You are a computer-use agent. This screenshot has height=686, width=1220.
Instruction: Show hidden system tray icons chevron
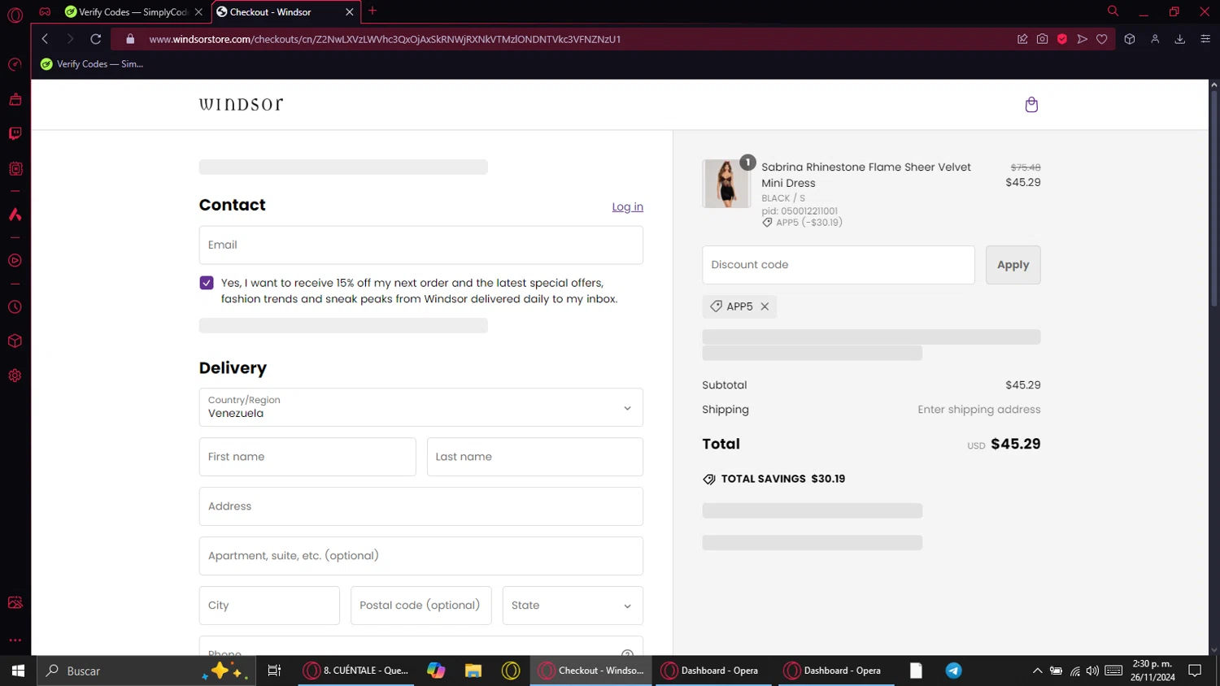(x=1037, y=671)
